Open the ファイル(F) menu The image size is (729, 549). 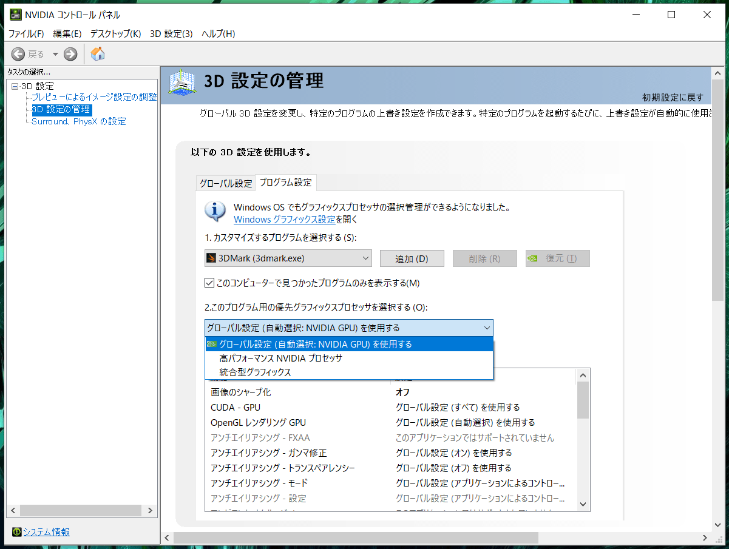coord(26,34)
